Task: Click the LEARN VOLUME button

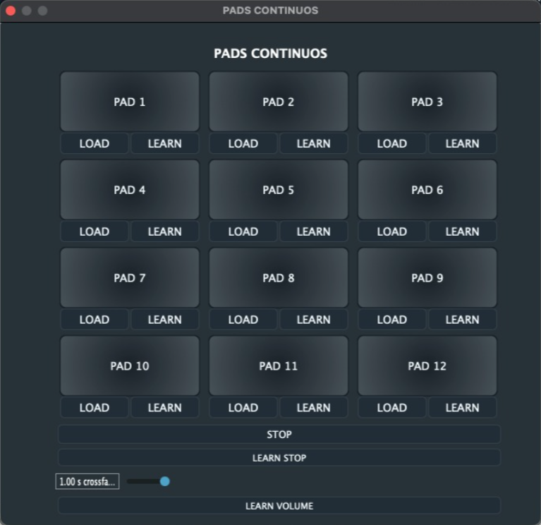Action: pos(279,506)
